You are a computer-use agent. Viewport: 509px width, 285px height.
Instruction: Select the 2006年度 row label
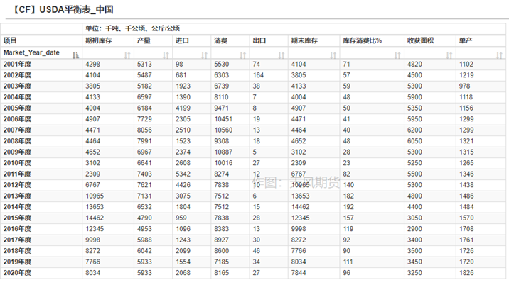pyautogui.click(x=17, y=119)
